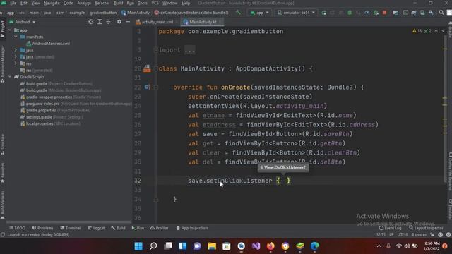This screenshot has height=254, width=452.
Task: Open the Logcat tool window
Action: tap(96, 228)
